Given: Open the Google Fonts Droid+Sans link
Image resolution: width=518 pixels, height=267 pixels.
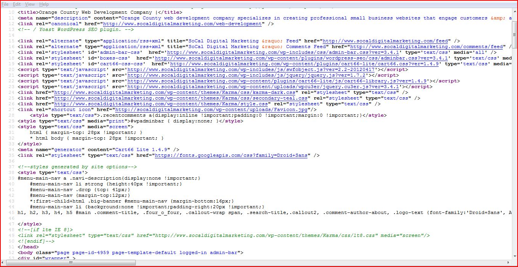Looking at the screenshot, I should [232, 155].
